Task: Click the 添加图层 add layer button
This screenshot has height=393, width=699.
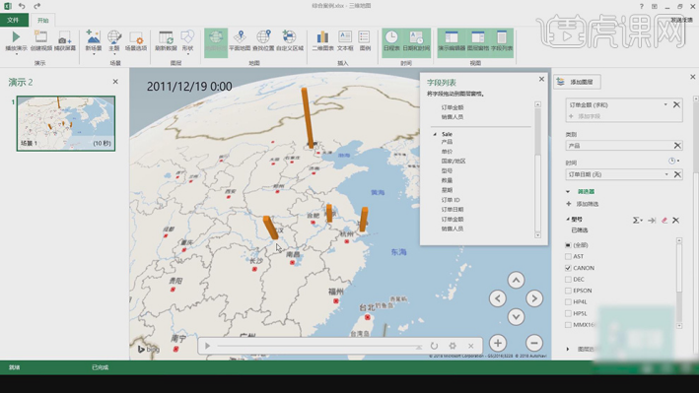Action: coord(577,82)
